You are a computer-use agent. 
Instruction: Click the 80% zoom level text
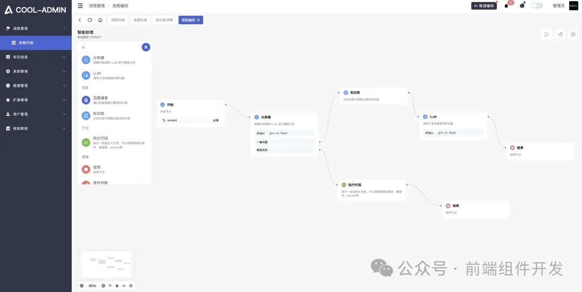[x=93, y=286]
